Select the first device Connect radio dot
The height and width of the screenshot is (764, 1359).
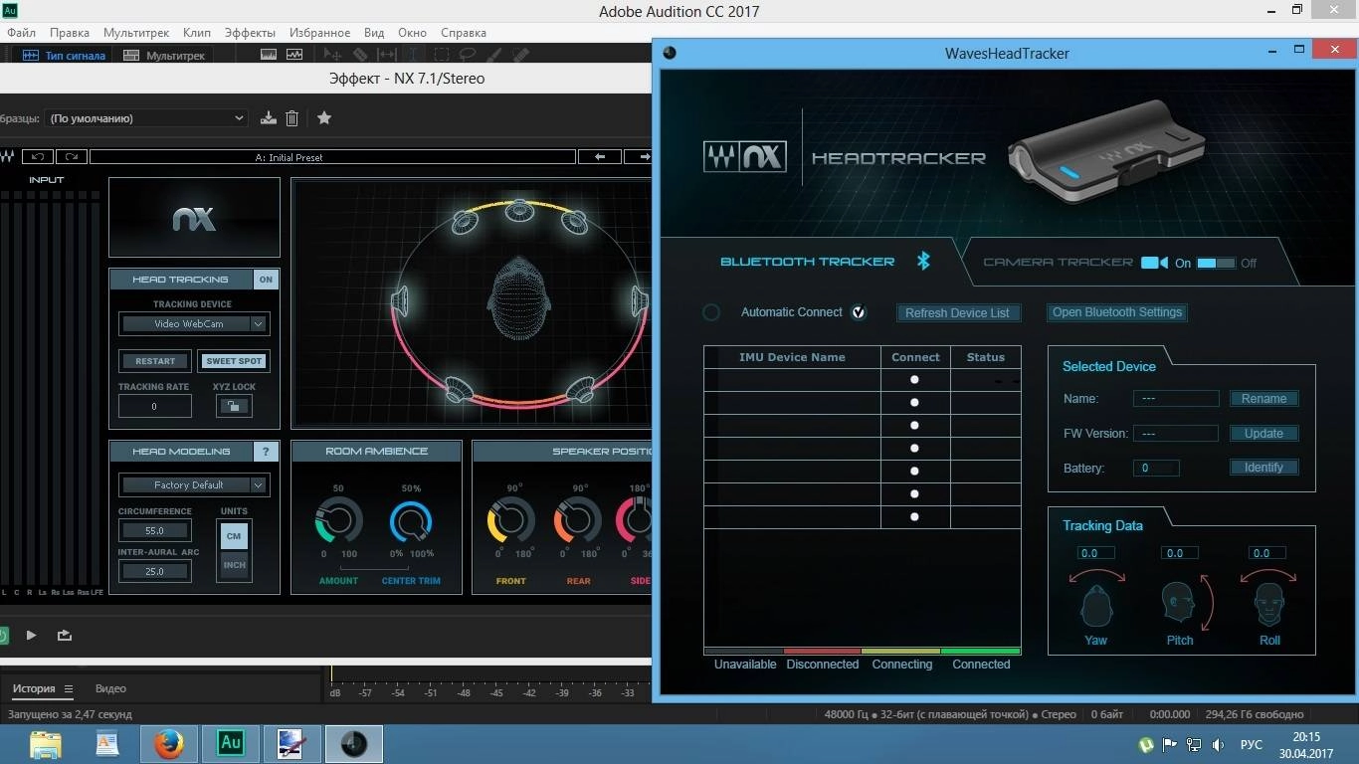(x=914, y=380)
